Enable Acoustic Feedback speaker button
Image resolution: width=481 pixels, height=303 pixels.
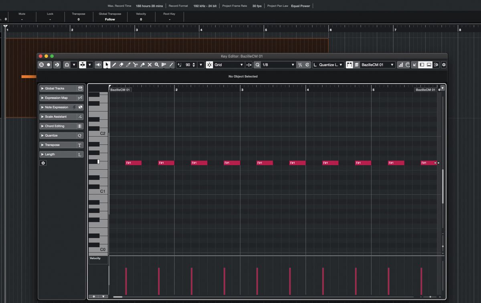tap(98, 65)
